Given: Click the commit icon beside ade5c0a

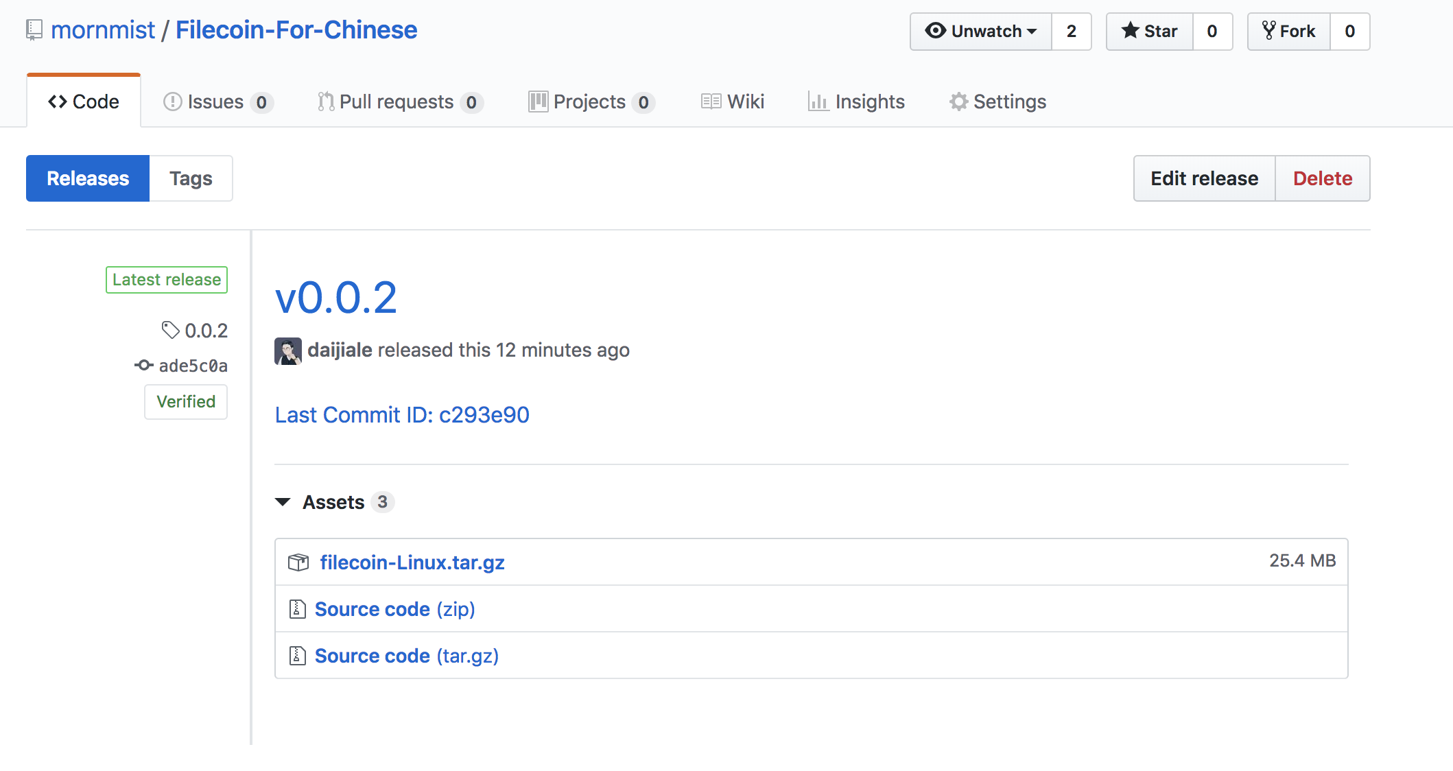Looking at the screenshot, I should click(143, 365).
